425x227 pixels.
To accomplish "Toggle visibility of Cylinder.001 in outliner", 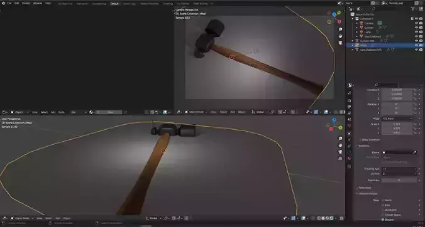I will click(417, 41).
